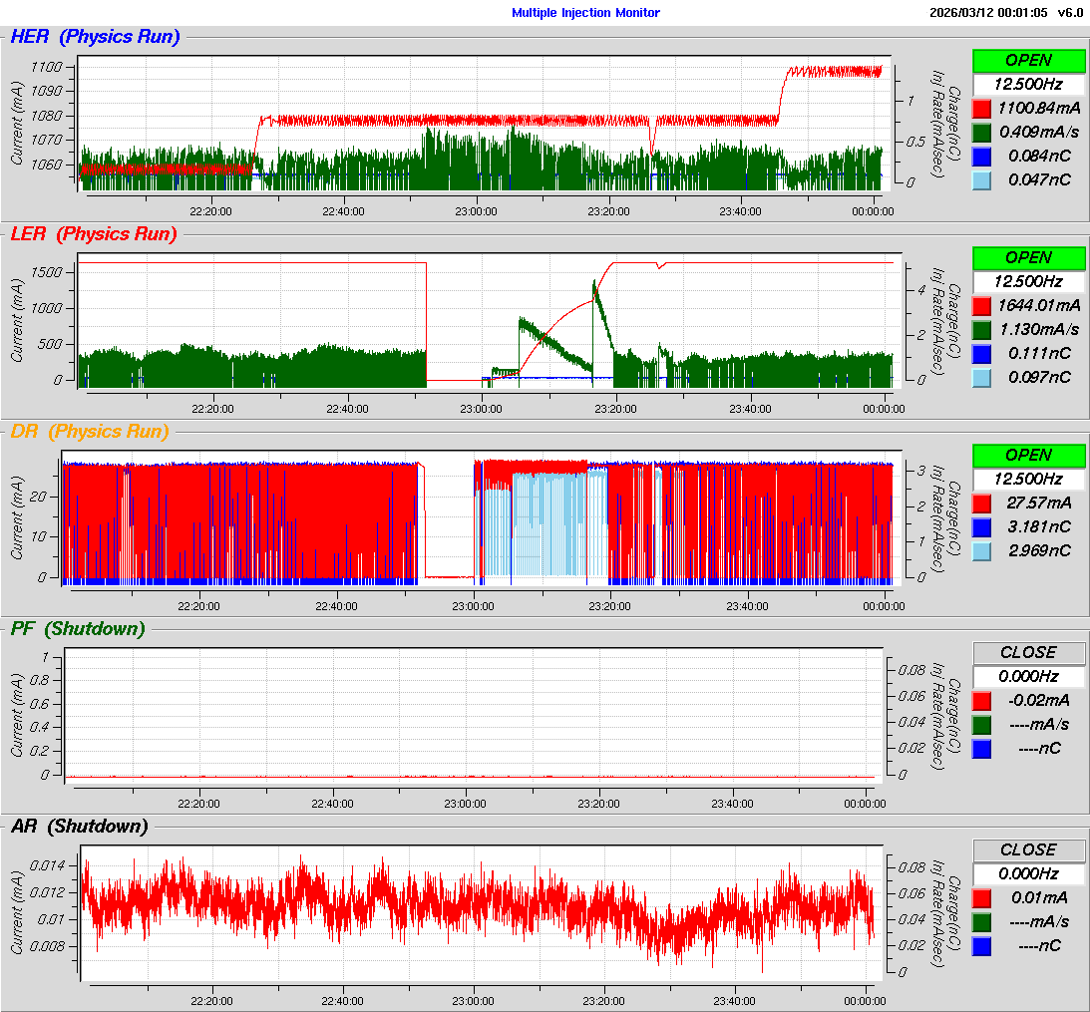Viewport: 1090px width, 1012px height.
Task: Click the LER dark blue charge swatch
Action: coord(981,353)
